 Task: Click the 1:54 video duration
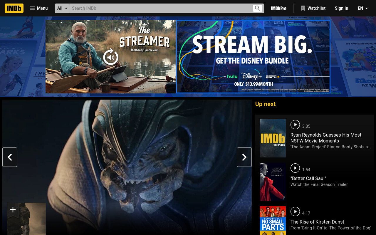pyautogui.click(x=306, y=170)
